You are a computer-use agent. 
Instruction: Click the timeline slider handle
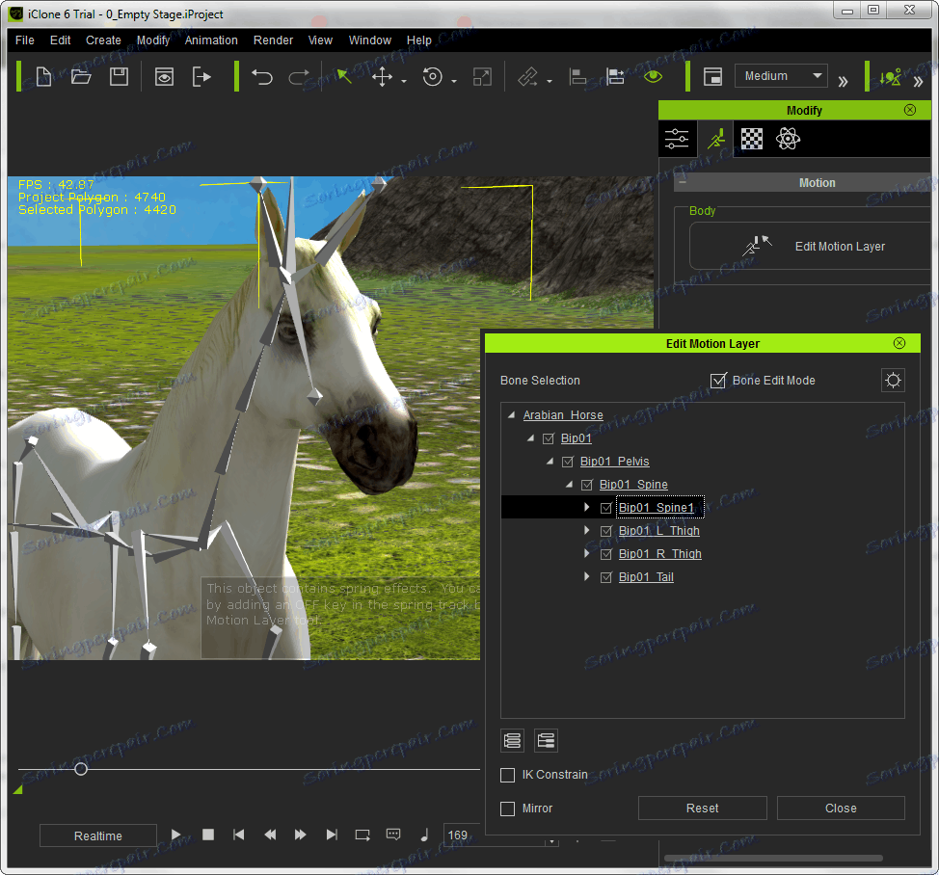(81, 769)
